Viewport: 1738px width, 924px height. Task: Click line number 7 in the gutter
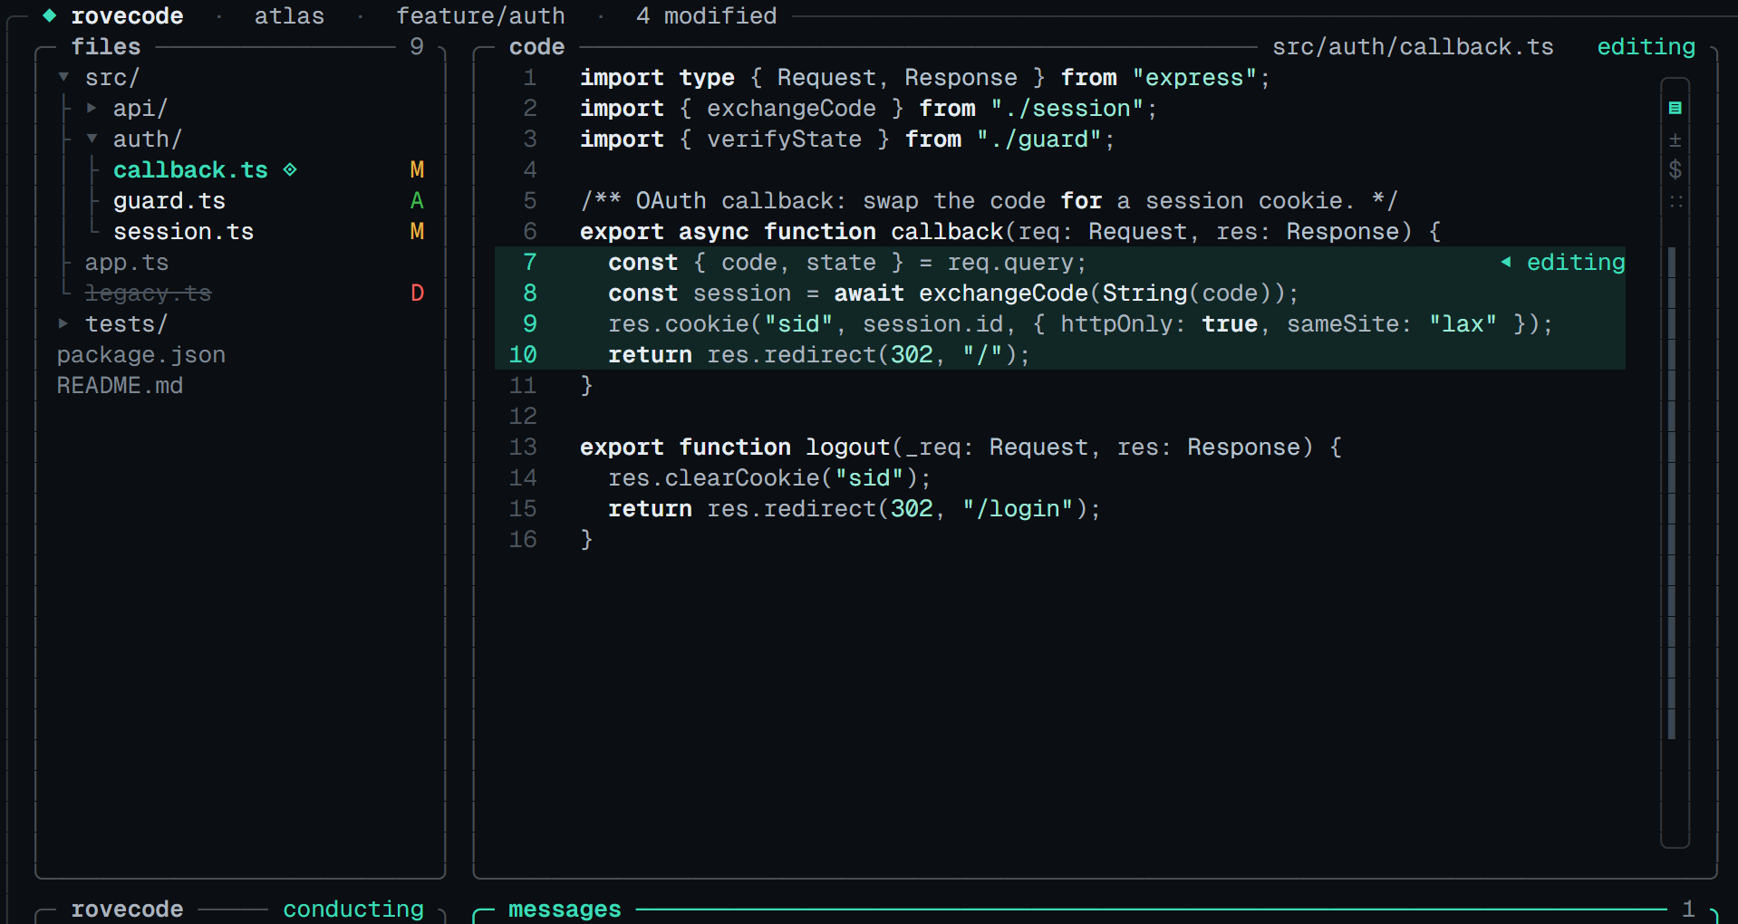point(530,262)
